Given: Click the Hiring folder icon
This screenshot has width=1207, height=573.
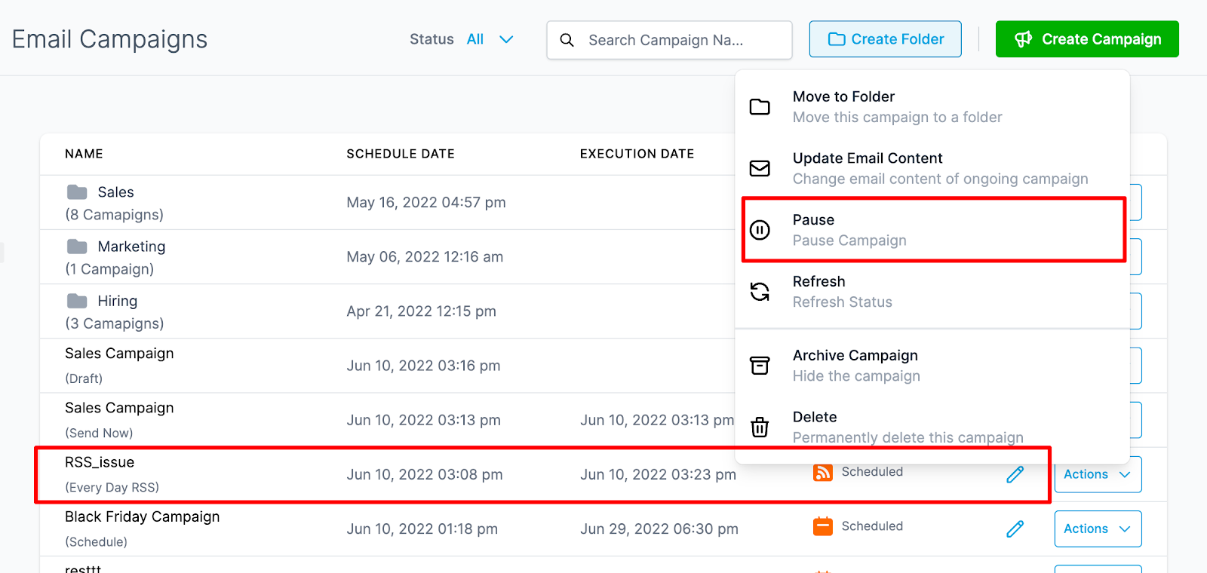Looking at the screenshot, I should pos(77,301).
